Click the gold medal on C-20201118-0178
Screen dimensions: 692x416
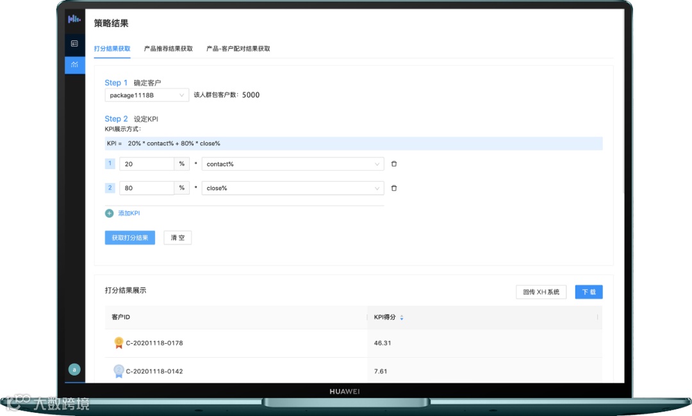point(119,343)
